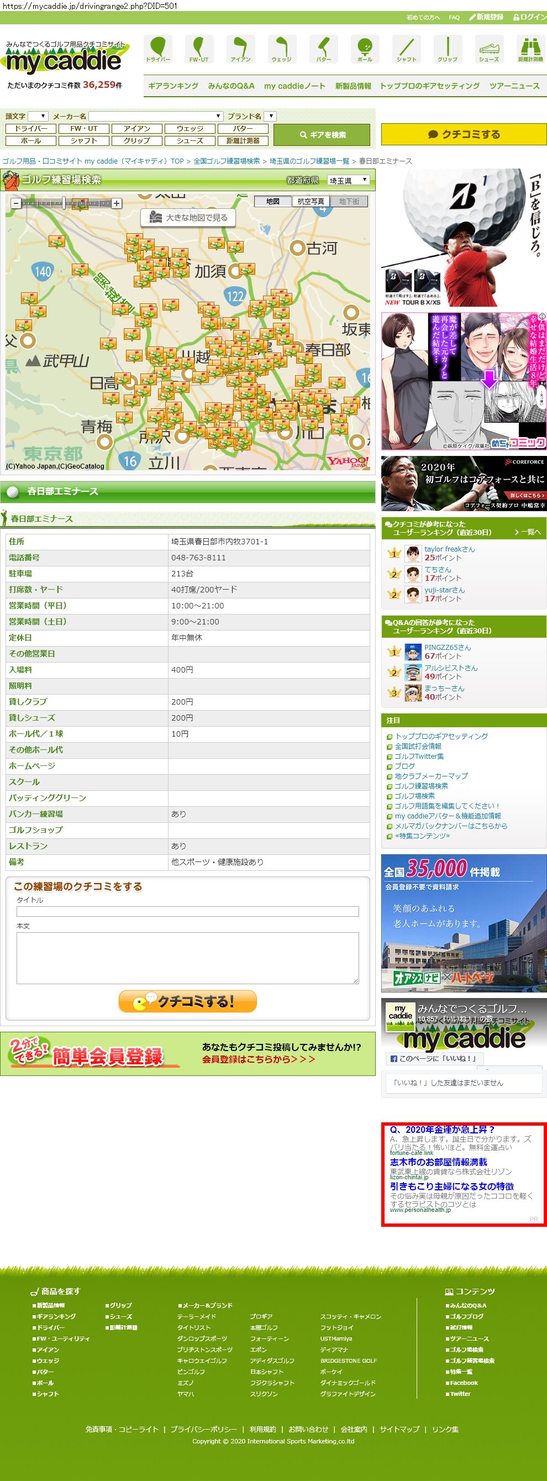The width and height of the screenshot is (547, 1481).
Task: Open the golf Ball category icon
Action: [365, 48]
